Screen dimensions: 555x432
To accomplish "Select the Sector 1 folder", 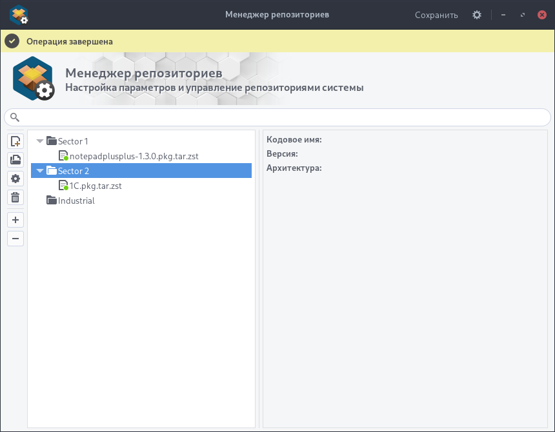I will 72,141.
